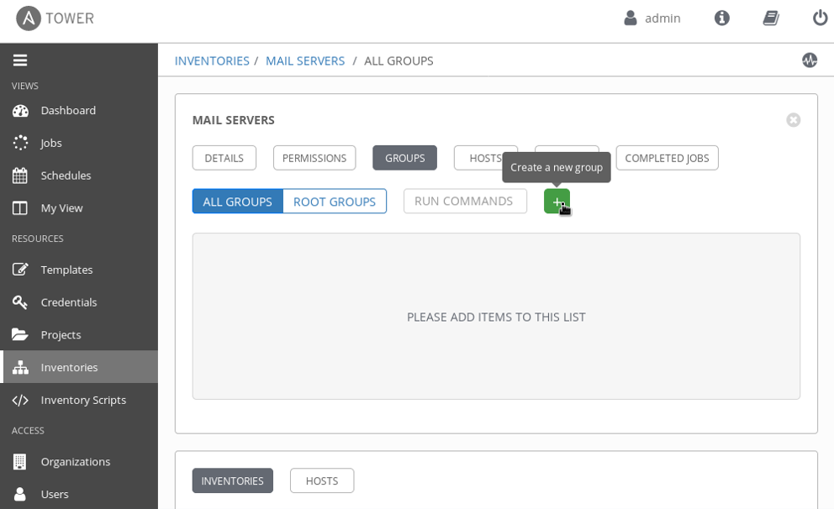This screenshot has width=834, height=509.
Task: Open the Jobs page
Action: pos(79,143)
